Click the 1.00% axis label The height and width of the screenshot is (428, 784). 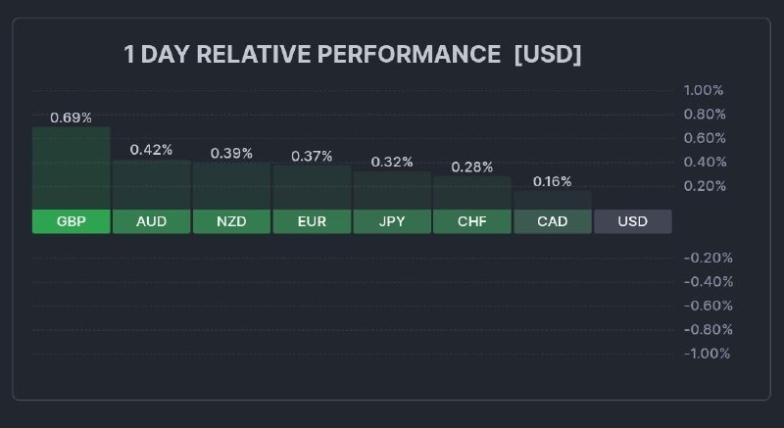coord(704,90)
